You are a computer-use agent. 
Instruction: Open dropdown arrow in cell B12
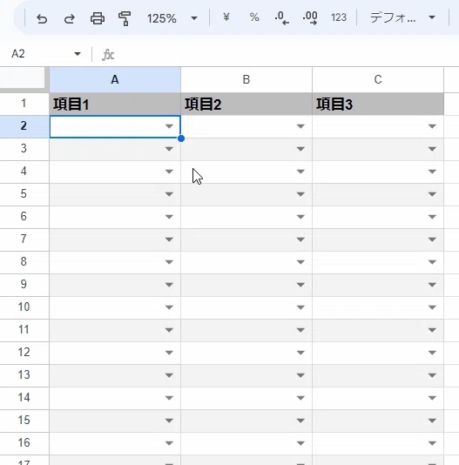pyautogui.click(x=300, y=353)
